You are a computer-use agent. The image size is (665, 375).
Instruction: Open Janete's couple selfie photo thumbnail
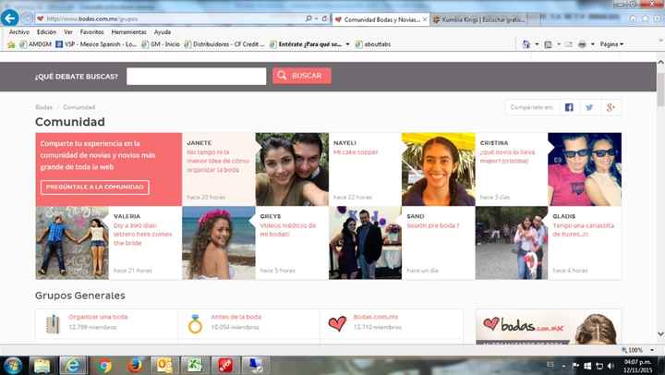click(x=292, y=169)
